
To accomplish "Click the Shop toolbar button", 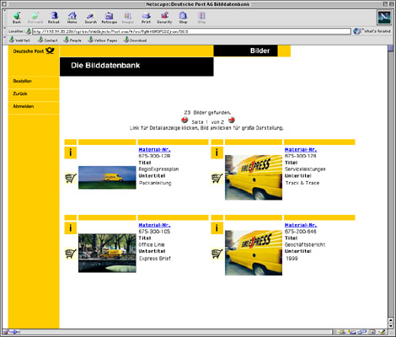I will click(x=183, y=18).
